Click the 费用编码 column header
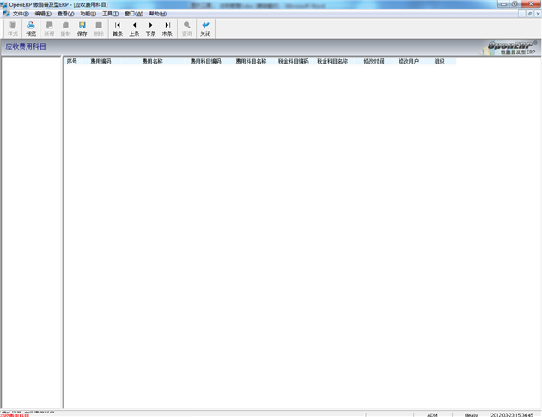 100,62
